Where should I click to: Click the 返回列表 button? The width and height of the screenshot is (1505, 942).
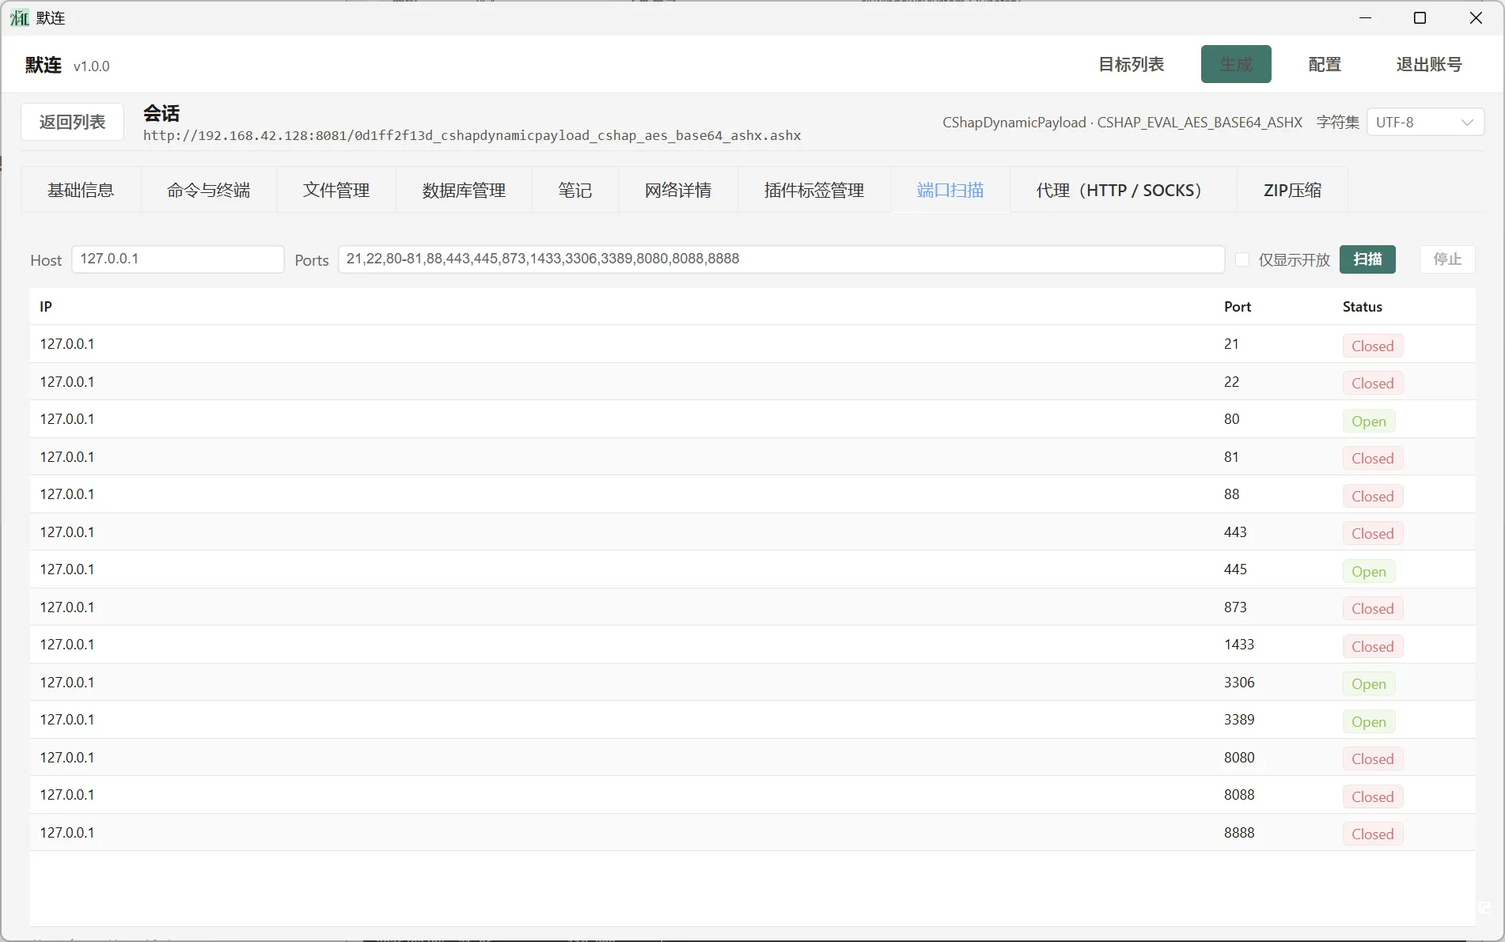coord(71,122)
